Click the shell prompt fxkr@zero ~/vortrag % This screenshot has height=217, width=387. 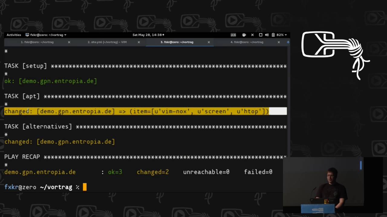click(42, 187)
